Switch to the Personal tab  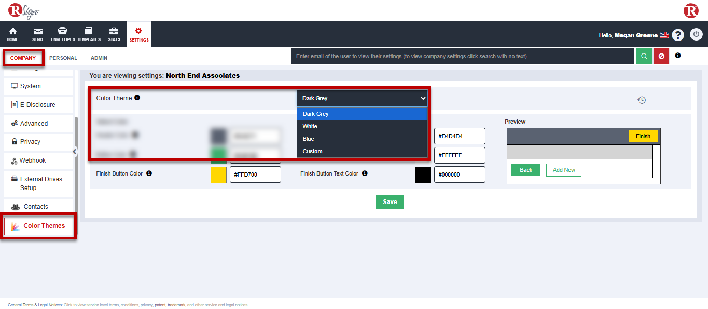pos(63,58)
